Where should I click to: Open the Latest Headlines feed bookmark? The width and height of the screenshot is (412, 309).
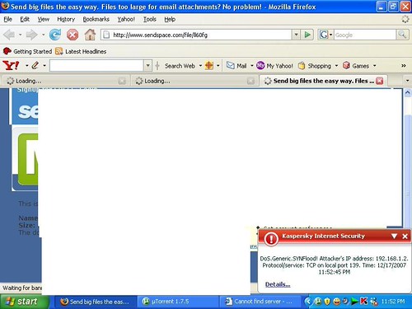coord(81,51)
